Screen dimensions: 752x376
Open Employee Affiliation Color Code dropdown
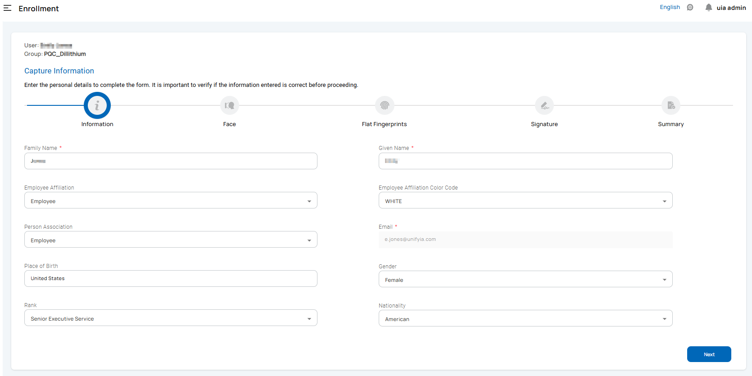point(525,201)
